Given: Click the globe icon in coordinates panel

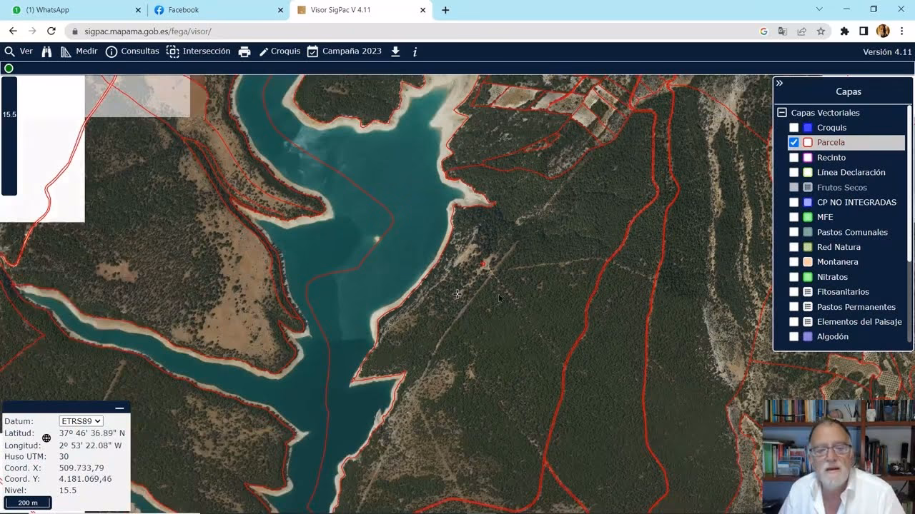Looking at the screenshot, I should pyautogui.click(x=46, y=438).
